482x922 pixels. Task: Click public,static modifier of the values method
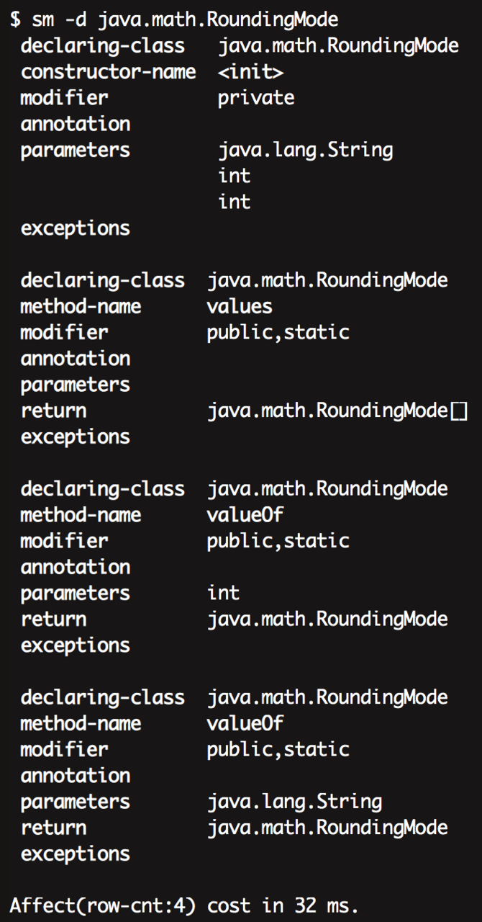point(278,332)
